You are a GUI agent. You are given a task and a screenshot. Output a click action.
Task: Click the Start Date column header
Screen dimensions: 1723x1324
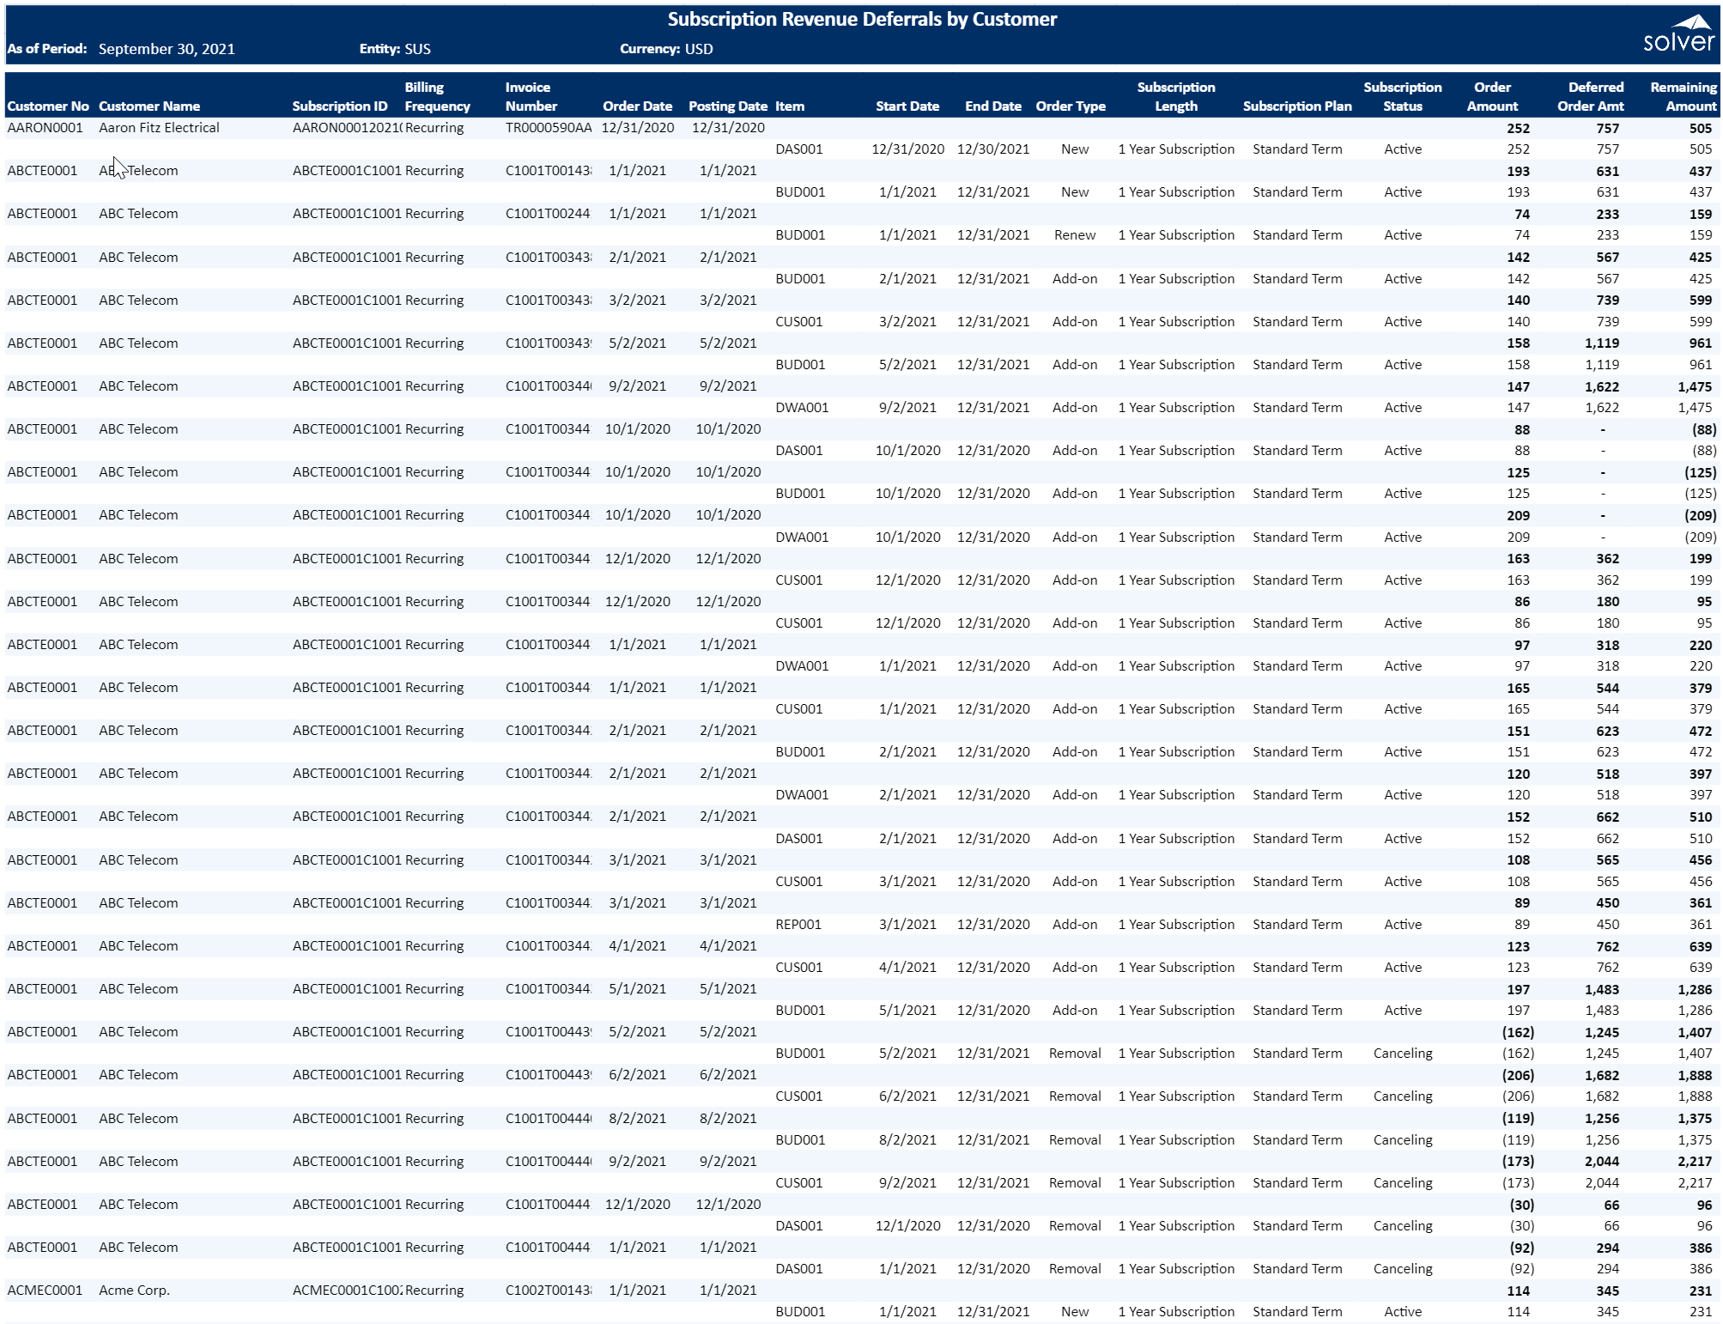(x=907, y=106)
